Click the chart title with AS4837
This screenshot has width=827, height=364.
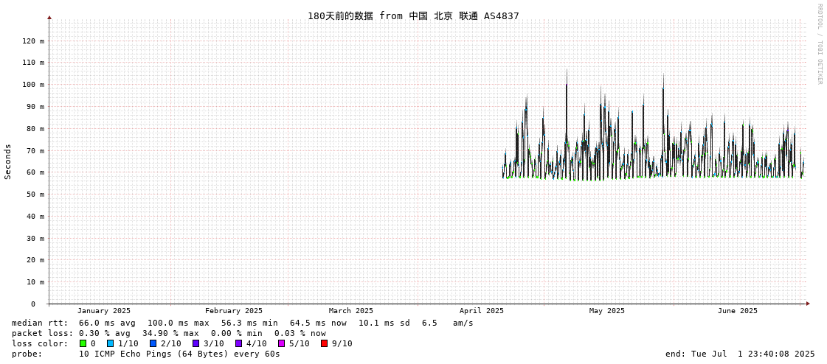click(413, 15)
